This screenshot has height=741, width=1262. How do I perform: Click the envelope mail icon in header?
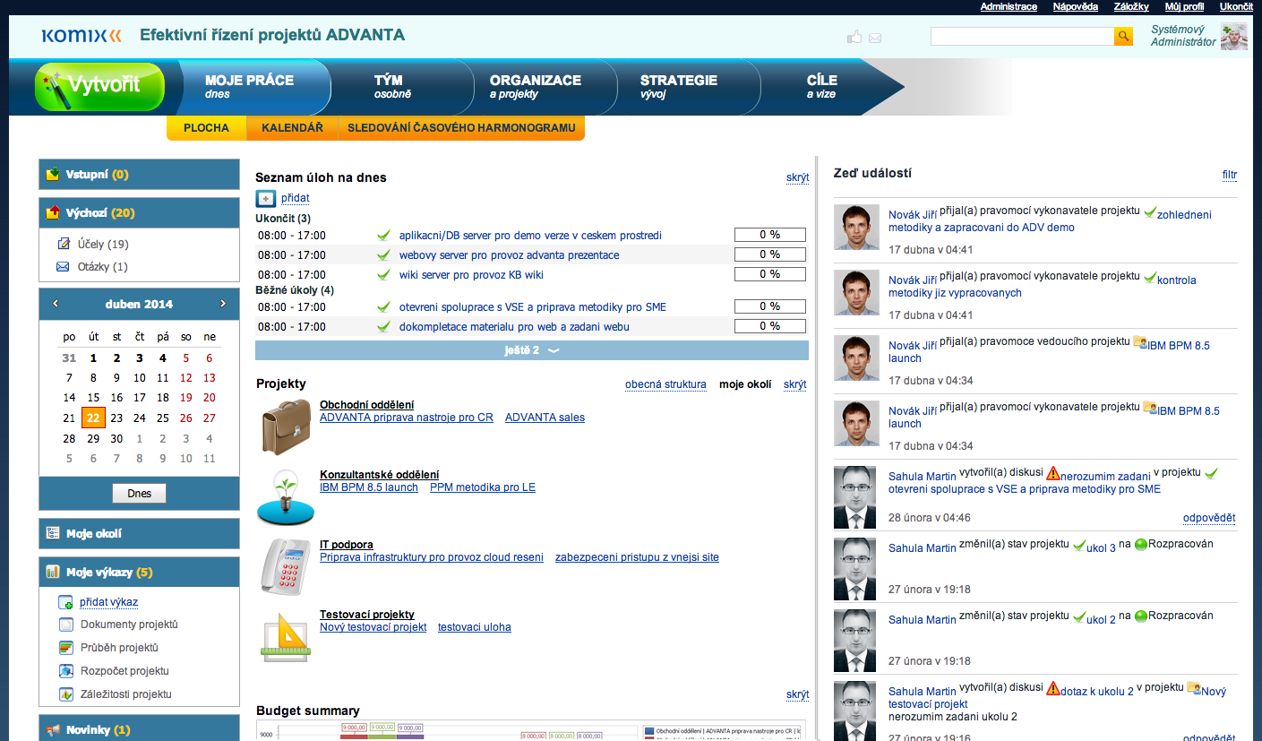click(x=875, y=38)
